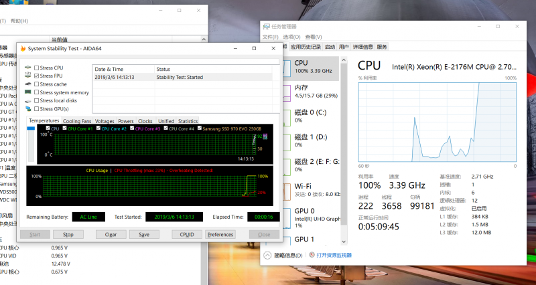Viewport: 536px width, 285px height.
Task: Select GPU 0 Intel UHD Graphics entry
Action: (310, 217)
